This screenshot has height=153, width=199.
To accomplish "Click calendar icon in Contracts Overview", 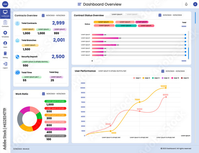I will 43,16.
